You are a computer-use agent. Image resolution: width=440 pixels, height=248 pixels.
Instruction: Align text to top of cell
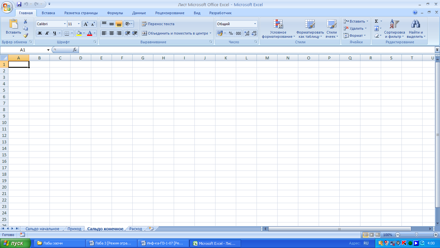[x=104, y=24]
